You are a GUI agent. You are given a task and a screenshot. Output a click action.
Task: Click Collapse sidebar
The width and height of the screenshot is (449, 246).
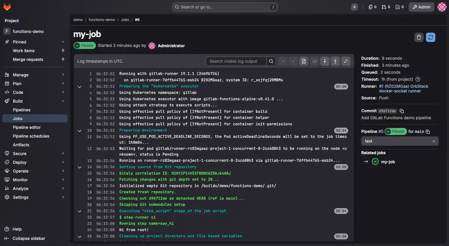(25, 238)
